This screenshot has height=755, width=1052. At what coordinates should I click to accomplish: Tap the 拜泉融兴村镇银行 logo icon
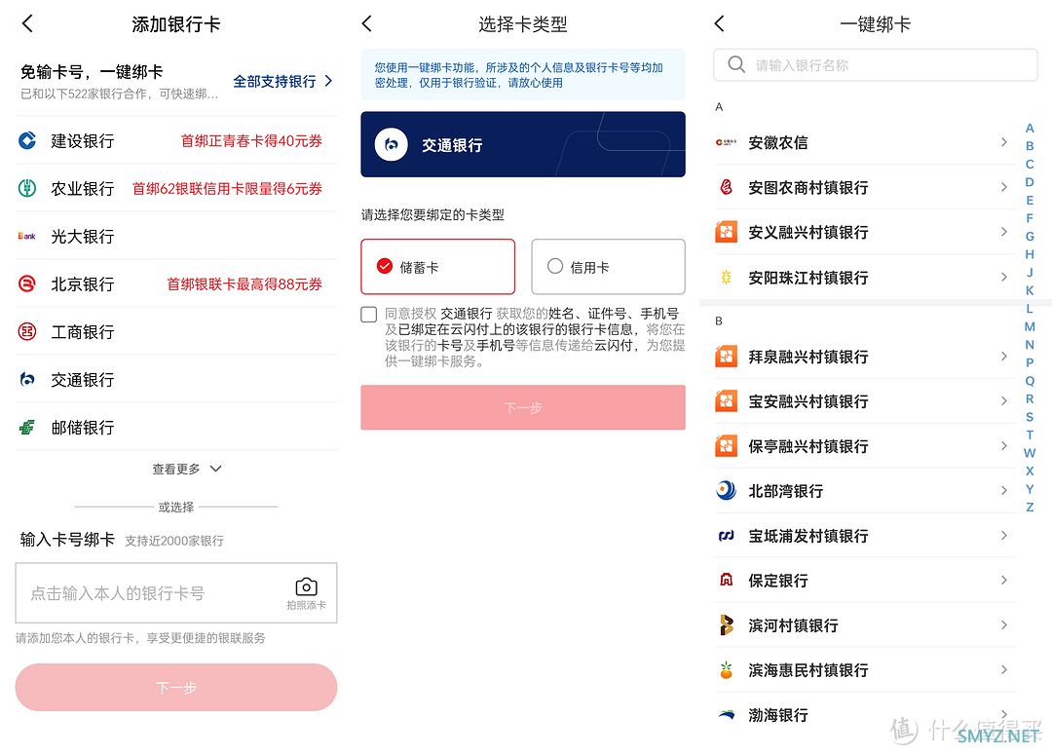coord(726,357)
